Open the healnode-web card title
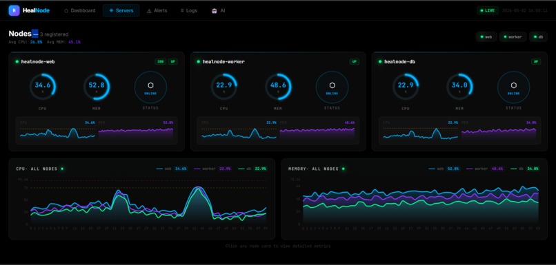This screenshot has width=556, height=265. (38, 61)
